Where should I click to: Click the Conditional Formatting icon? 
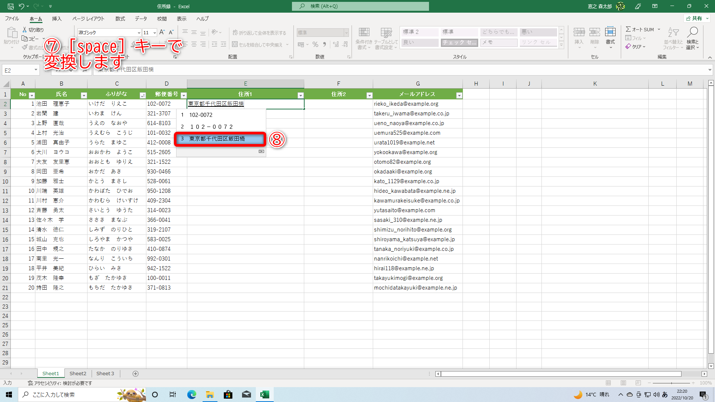pyautogui.click(x=364, y=33)
